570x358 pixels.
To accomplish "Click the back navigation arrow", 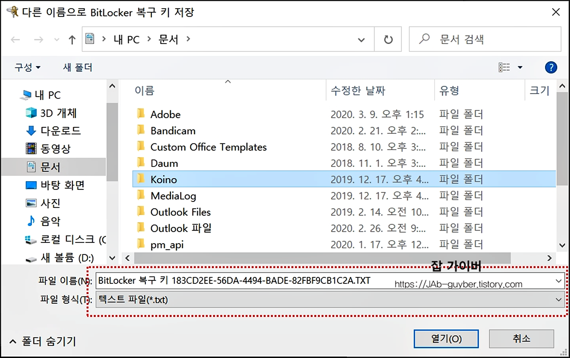I will click(15, 39).
